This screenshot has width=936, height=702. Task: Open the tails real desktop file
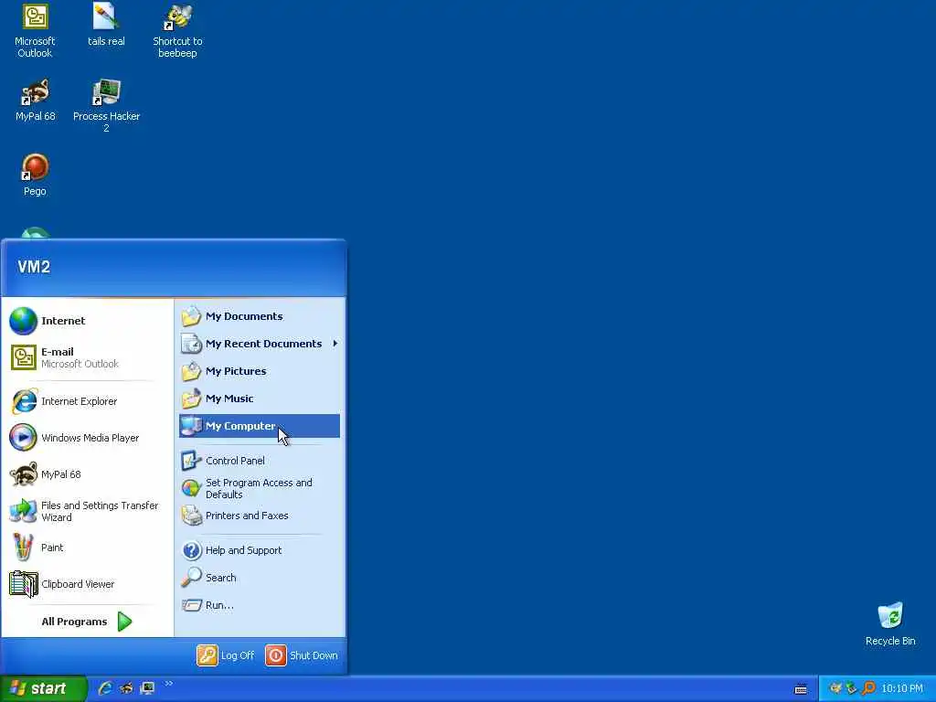tap(106, 25)
